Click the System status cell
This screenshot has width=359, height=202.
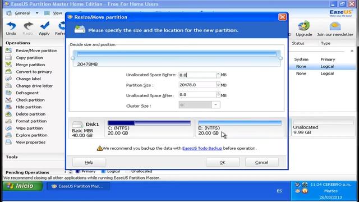pyautogui.click(x=301, y=59)
